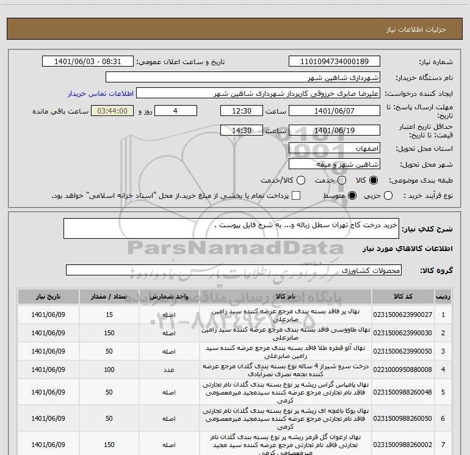Tick the اسناد خزانه اسلامی payment checkbox
The width and height of the screenshot is (470, 455).
[296, 196]
